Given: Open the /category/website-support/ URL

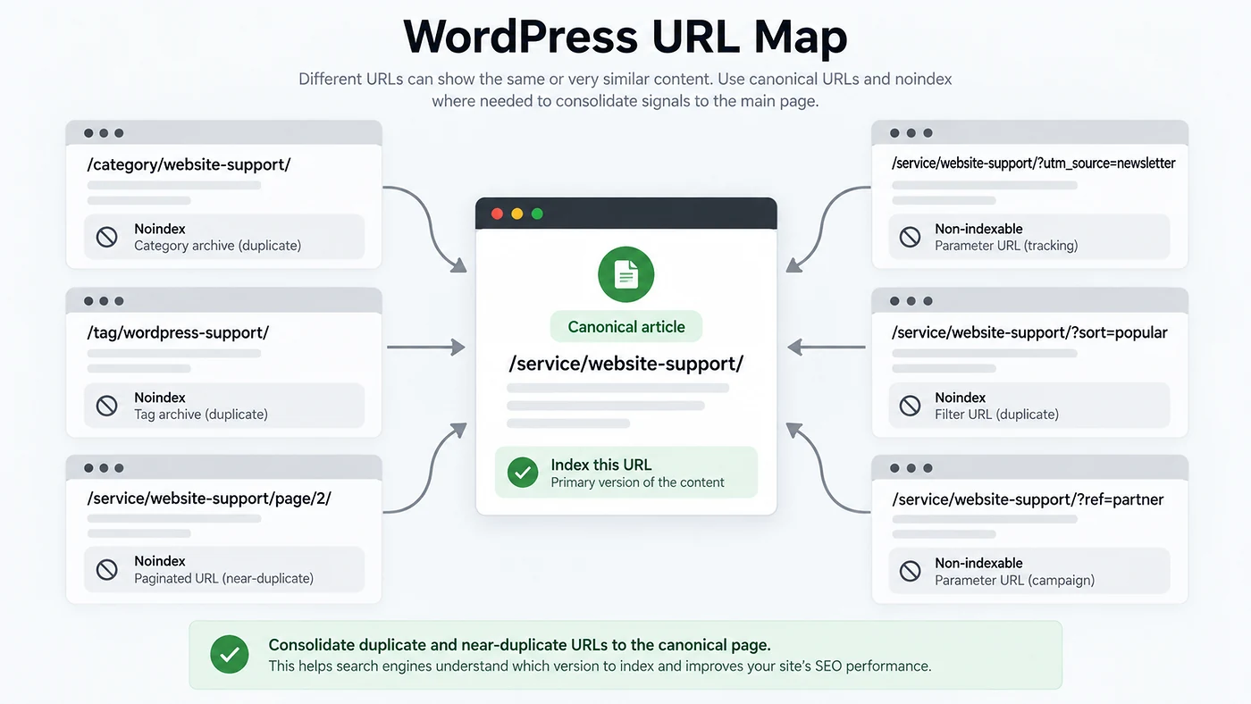Looking at the screenshot, I should pyautogui.click(x=189, y=164).
